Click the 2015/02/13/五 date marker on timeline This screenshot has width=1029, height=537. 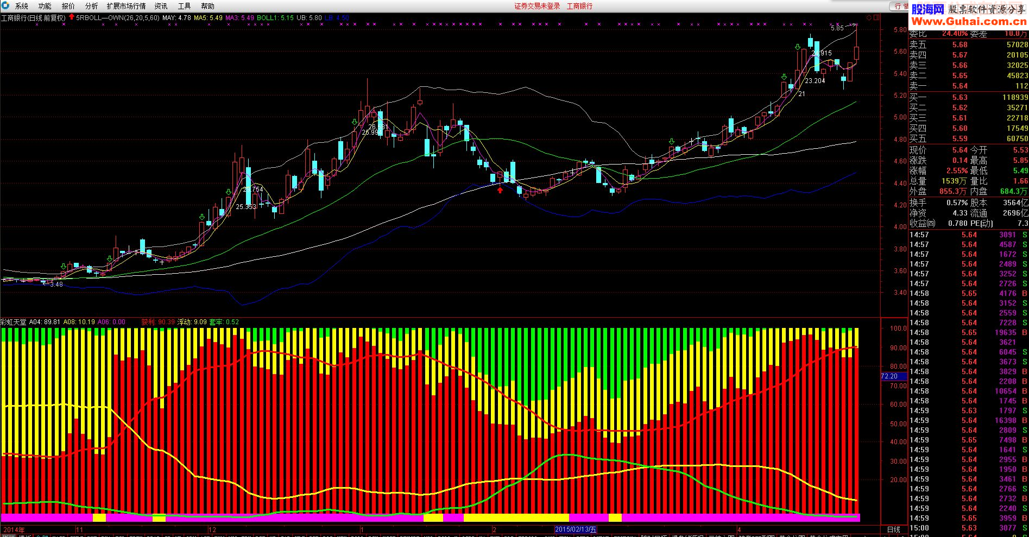click(x=575, y=529)
